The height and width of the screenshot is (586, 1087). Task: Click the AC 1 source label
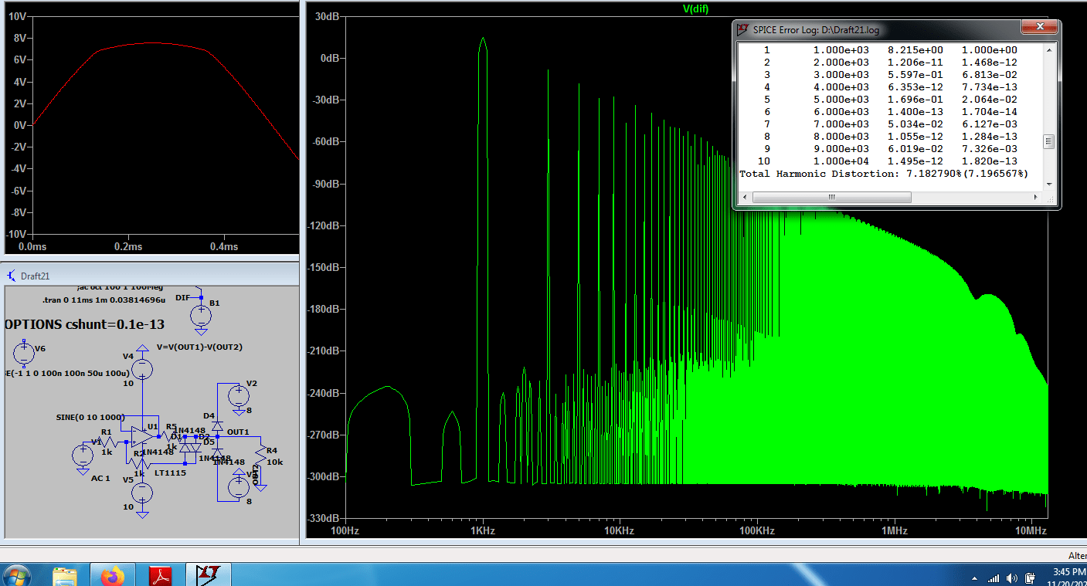[x=101, y=479]
